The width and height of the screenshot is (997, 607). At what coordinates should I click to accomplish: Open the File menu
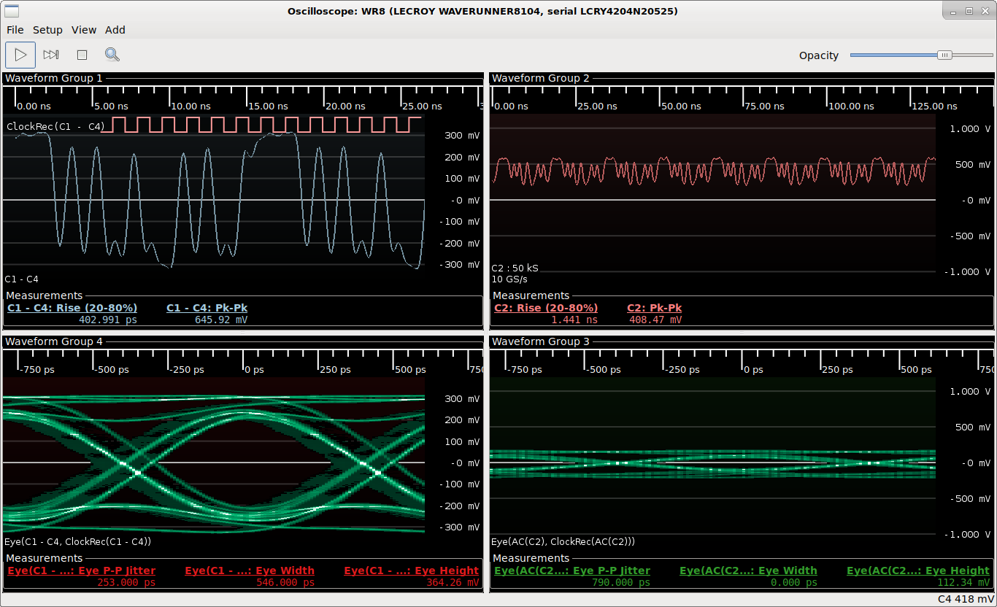click(15, 30)
